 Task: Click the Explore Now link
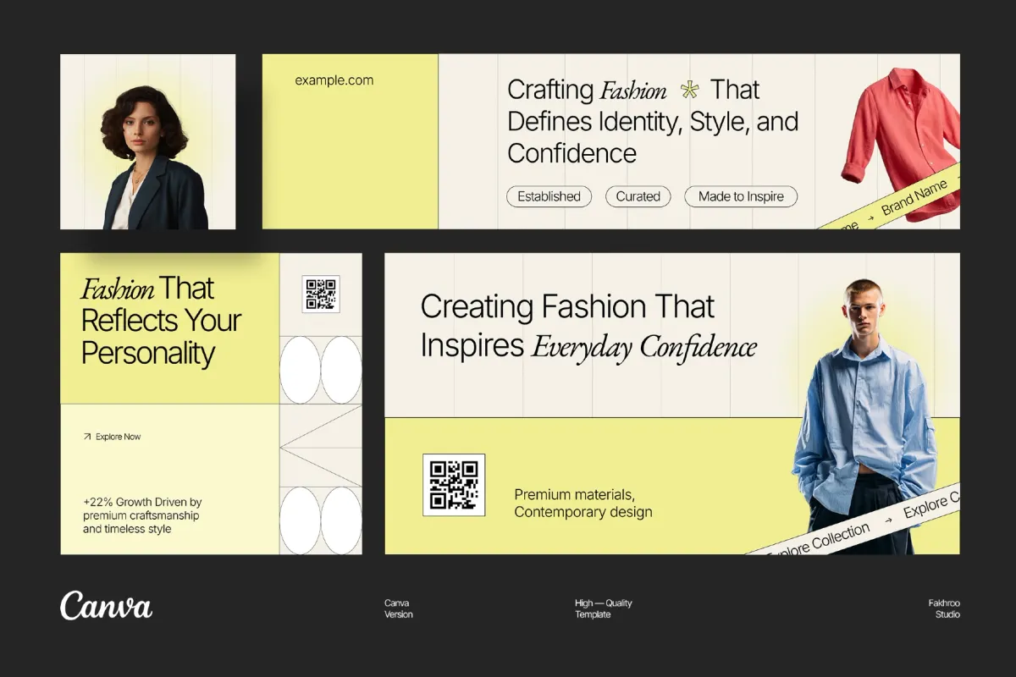click(x=118, y=437)
